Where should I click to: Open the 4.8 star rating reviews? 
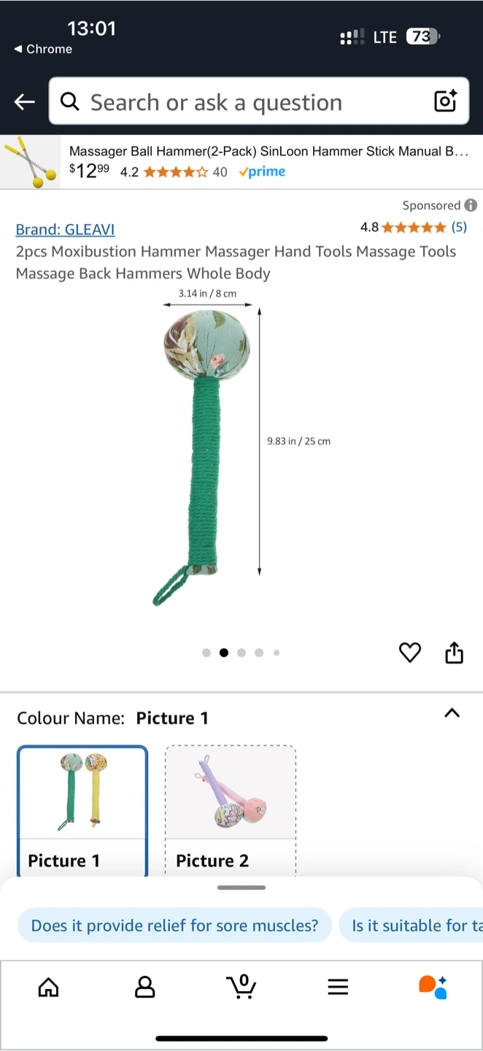(414, 227)
